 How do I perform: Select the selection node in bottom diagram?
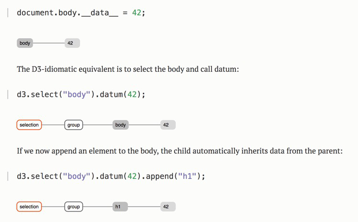29,207
